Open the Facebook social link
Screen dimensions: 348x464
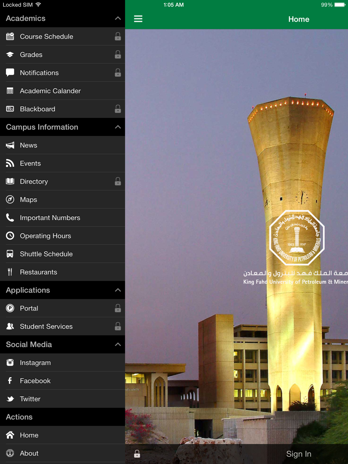coord(63,380)
